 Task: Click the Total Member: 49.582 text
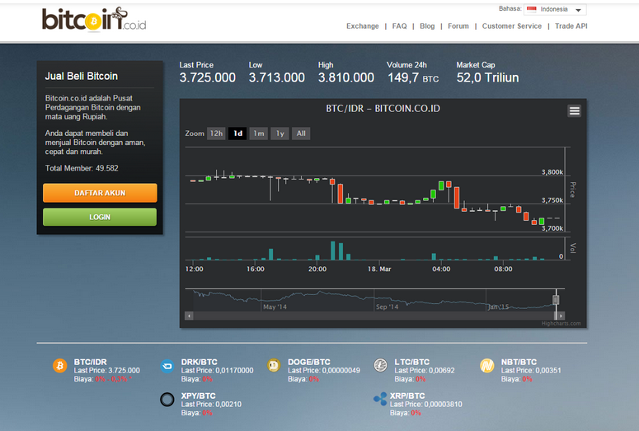click(x=82, y=168)
